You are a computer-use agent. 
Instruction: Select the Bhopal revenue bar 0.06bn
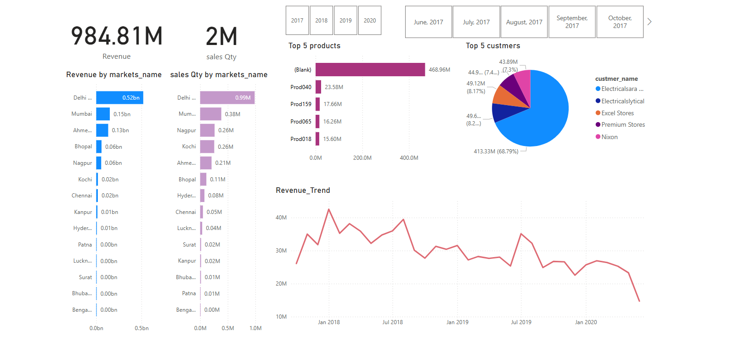99,146
